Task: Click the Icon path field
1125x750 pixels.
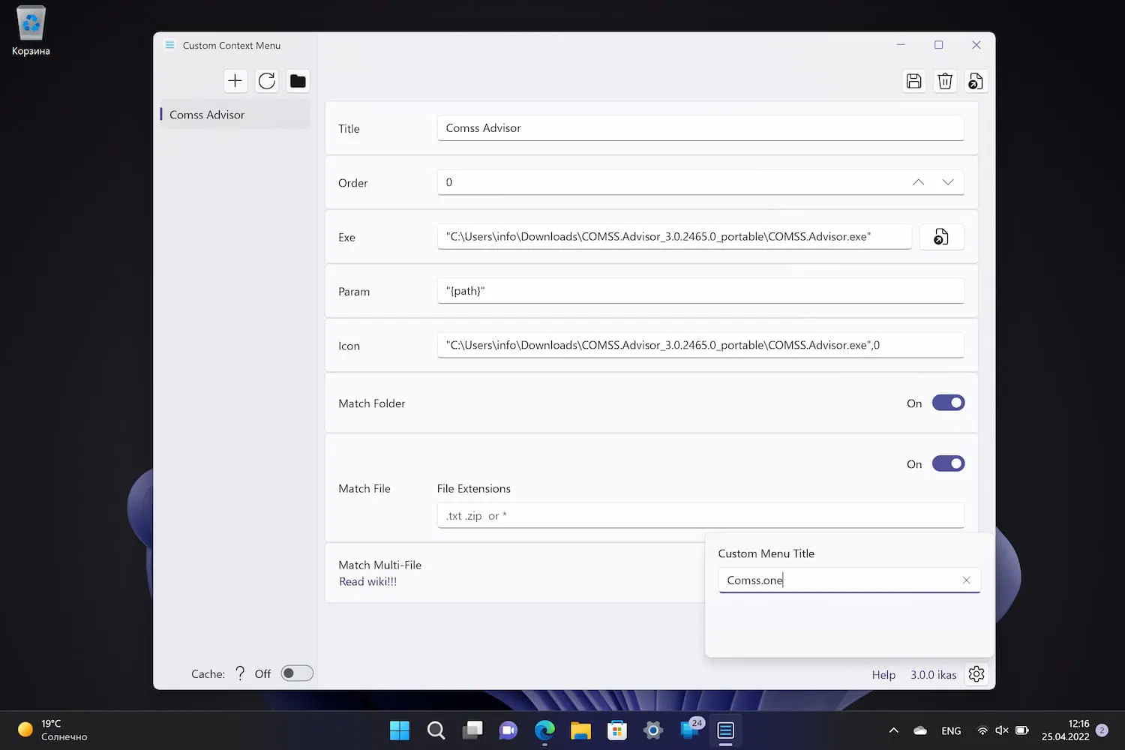Action: coord(700,345)
